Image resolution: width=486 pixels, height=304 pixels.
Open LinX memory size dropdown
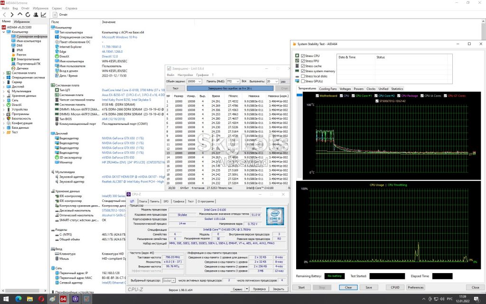(x=237, y=81)
